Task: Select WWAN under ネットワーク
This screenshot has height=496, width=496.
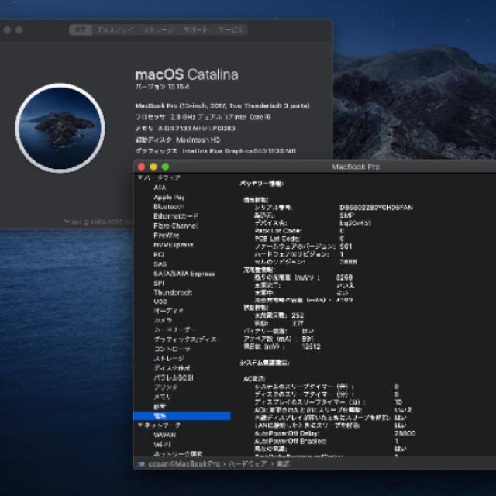Action: point(164,435)
